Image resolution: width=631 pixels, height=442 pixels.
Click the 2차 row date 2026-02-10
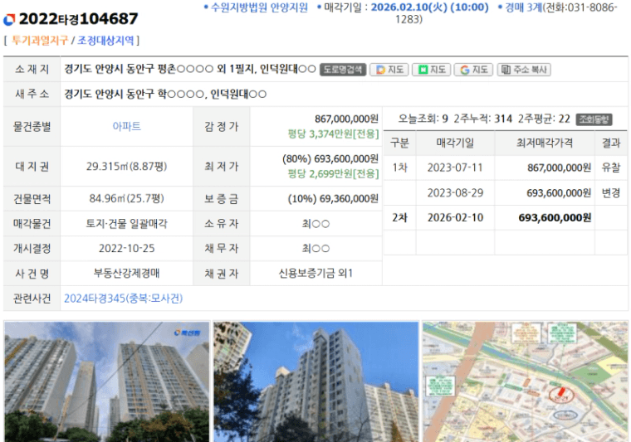coord(455,218)
